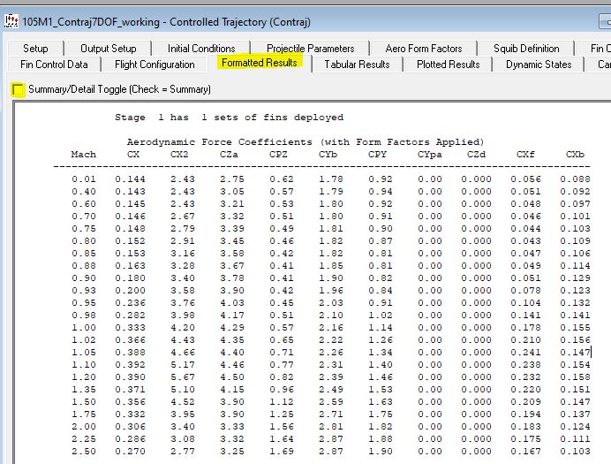The height and width of the screenshot is (464, 611).
Task: Select the highlighted Formatted Results tab
Action: point(260,64)
